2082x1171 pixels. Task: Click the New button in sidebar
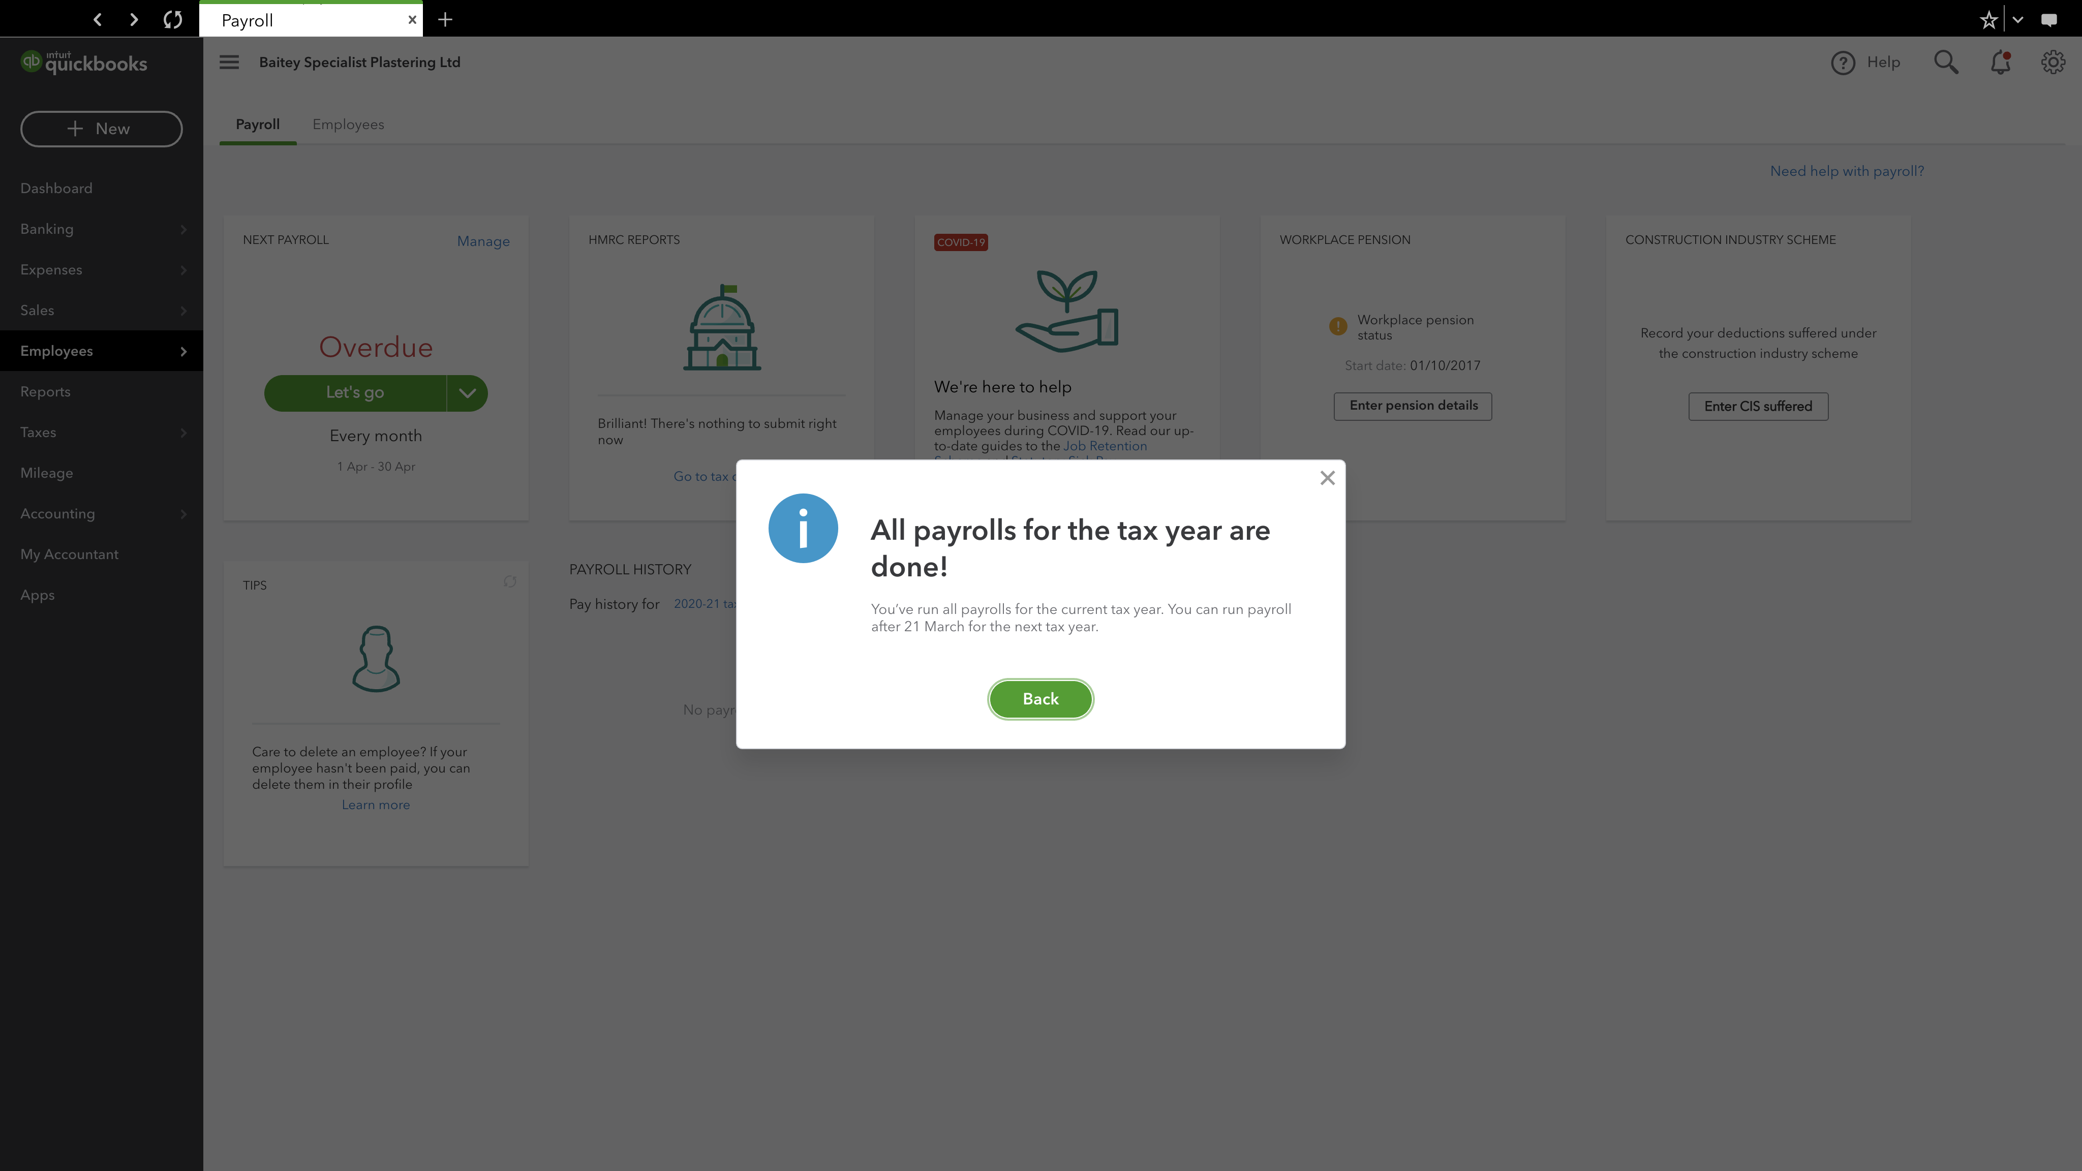pyautogui.click(x=101, y=129)
